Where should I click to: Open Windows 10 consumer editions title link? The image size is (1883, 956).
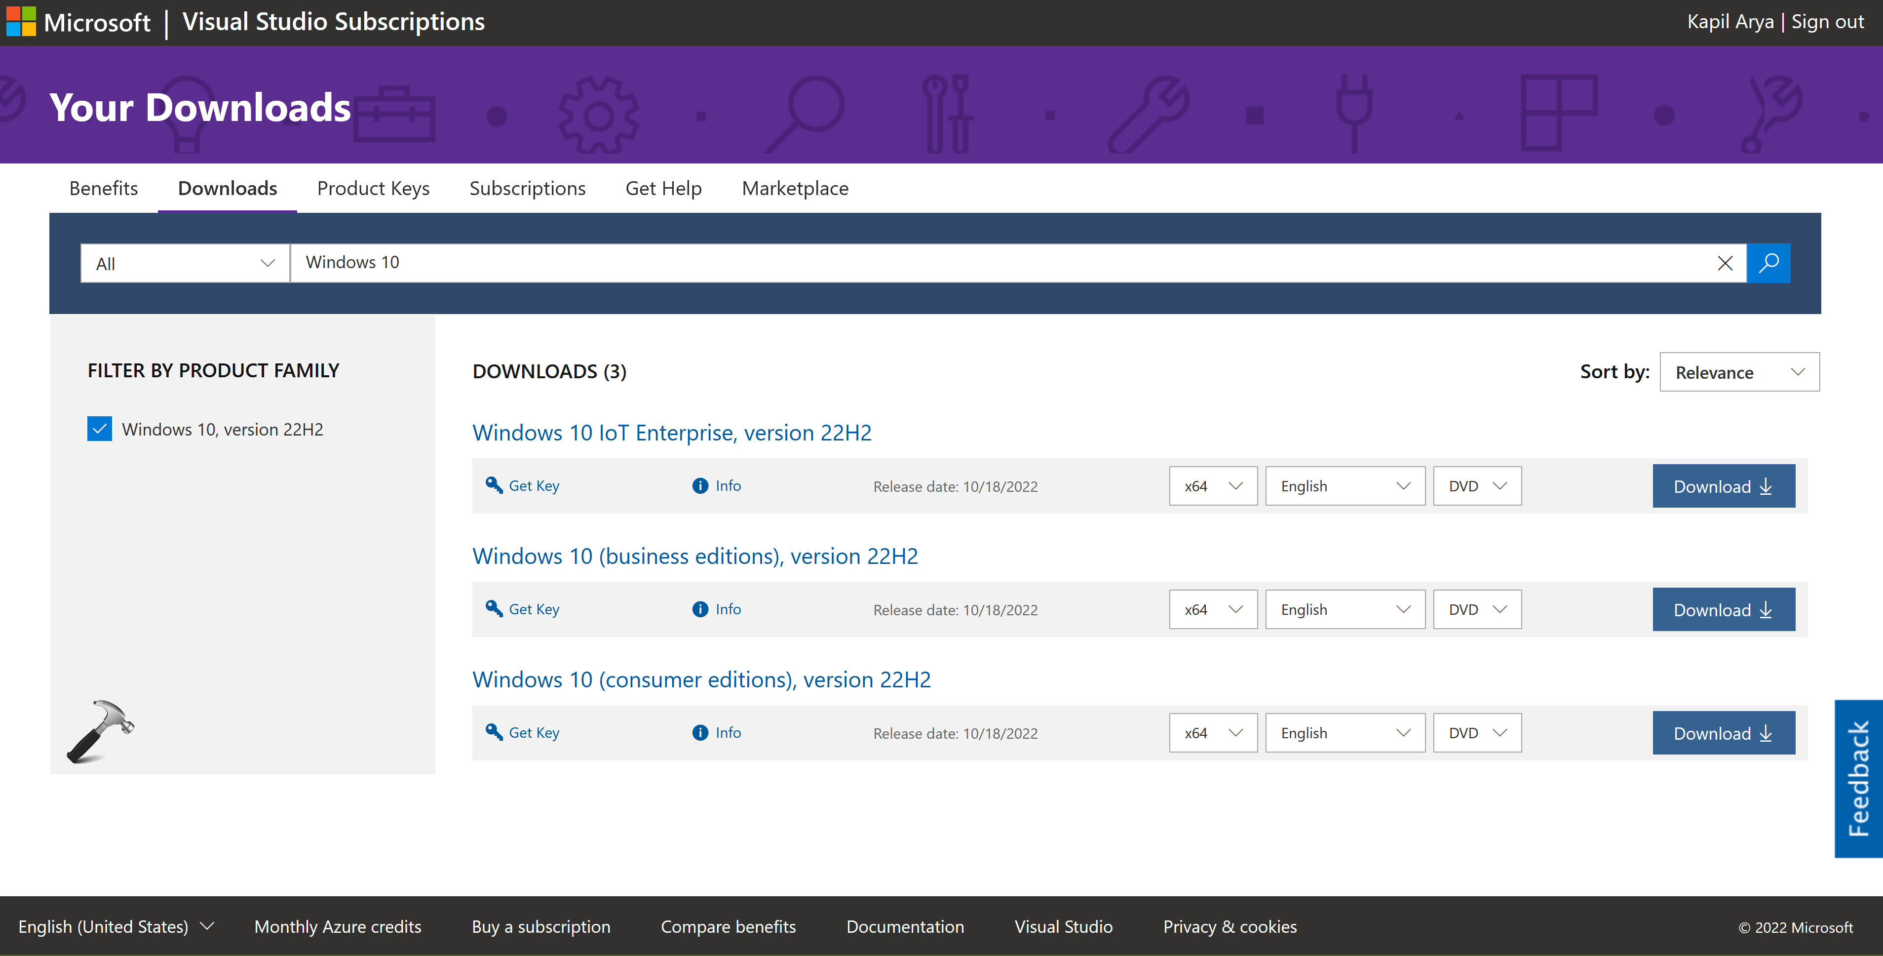[701, 679]
